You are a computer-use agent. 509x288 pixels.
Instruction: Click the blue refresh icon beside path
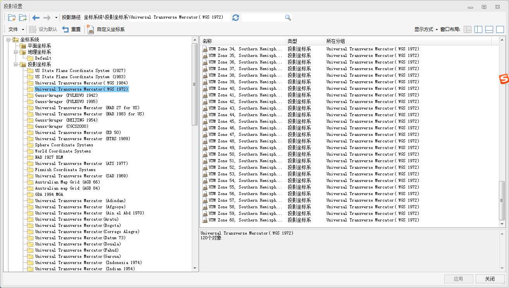[236, 17]
